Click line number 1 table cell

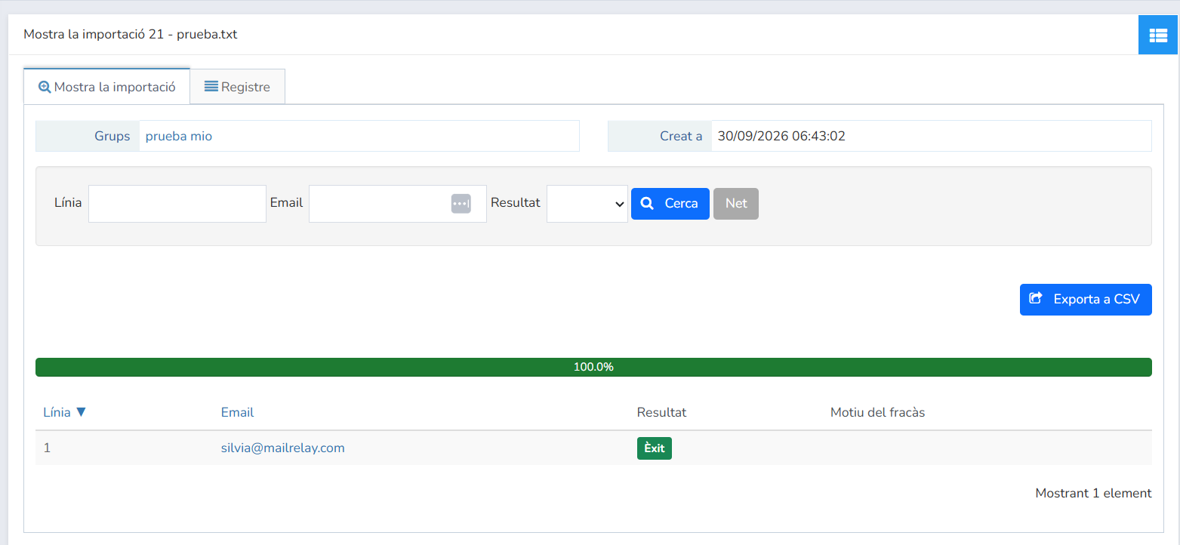48,448
